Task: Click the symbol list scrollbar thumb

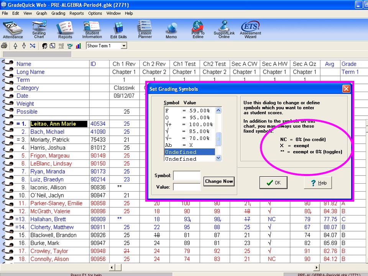Action: [x=218, y=139]
